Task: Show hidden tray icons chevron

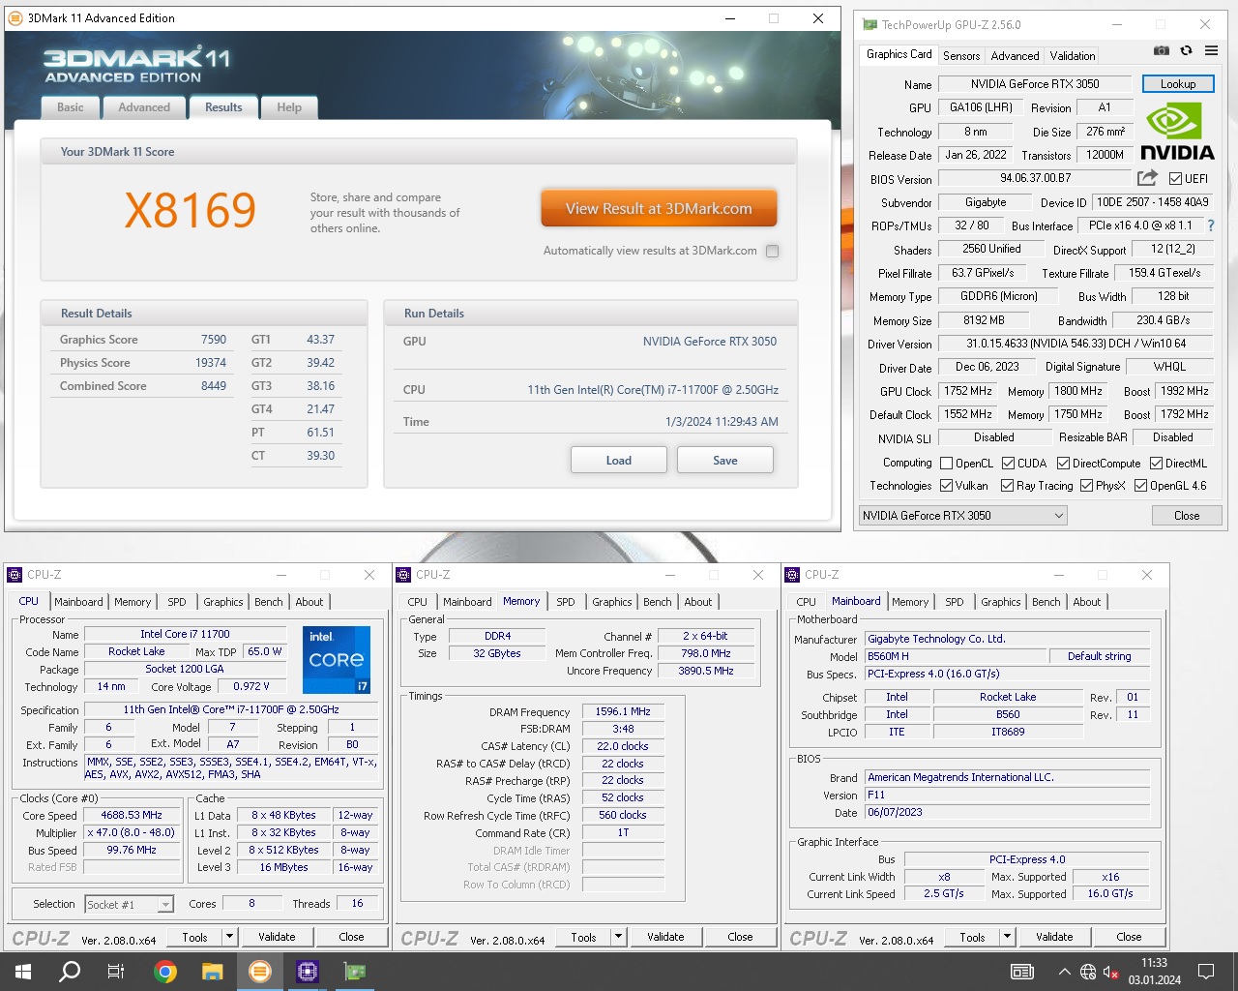Action: click(1064, 972)
